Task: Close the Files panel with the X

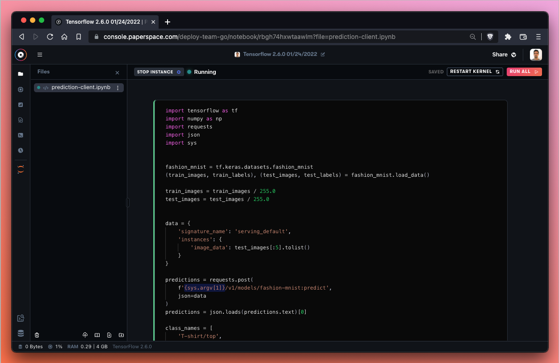Action: 118,73
